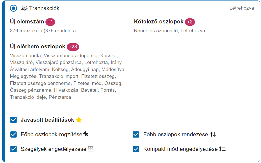
Task: Click the yellow star icon
Action: click(x=79, y=120)
